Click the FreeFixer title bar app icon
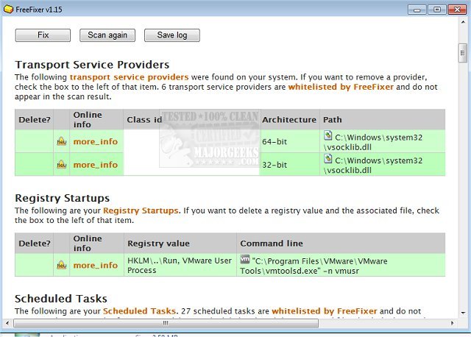Screen dimensions: 471x337 tap(8, 10)
